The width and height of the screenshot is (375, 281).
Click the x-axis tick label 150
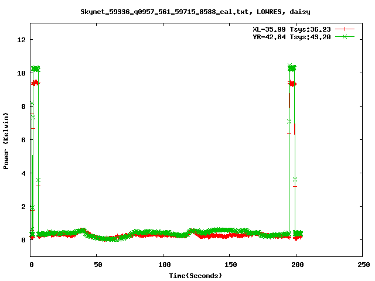pyautogui.click(x=231, y=265)
